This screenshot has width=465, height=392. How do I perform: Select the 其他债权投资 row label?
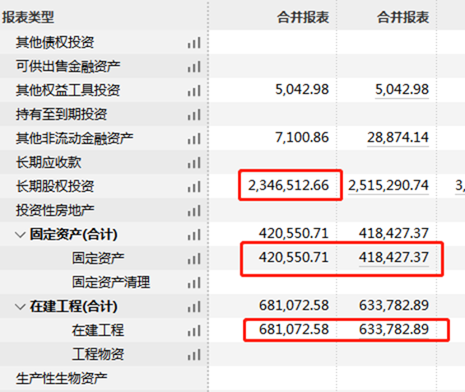coord(55,43)
